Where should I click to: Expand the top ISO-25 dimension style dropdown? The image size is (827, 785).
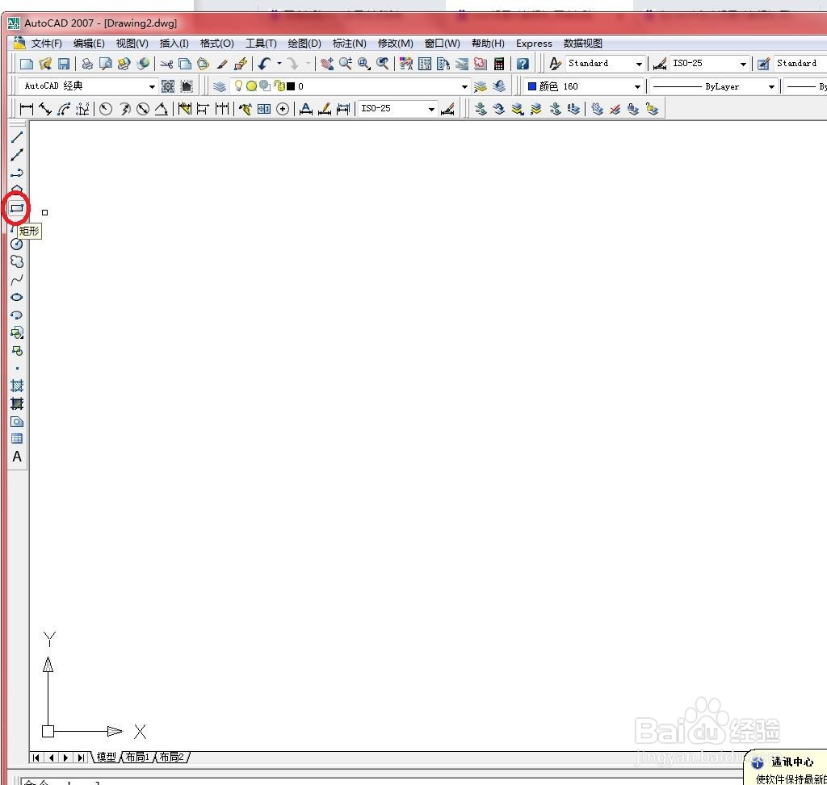(x=743, y=64)
